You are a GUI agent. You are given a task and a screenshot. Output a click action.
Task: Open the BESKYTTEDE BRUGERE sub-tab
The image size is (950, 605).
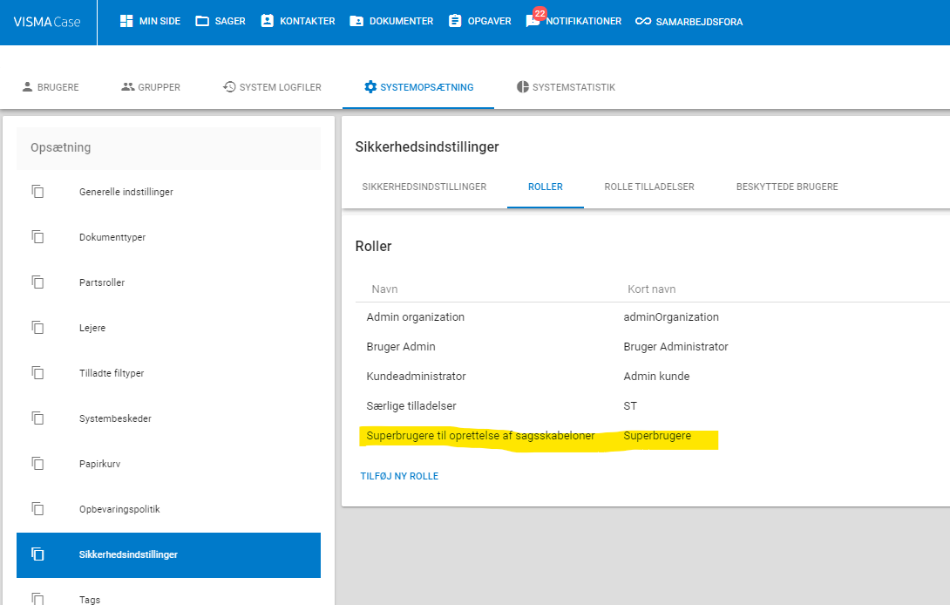click(787, 187)
